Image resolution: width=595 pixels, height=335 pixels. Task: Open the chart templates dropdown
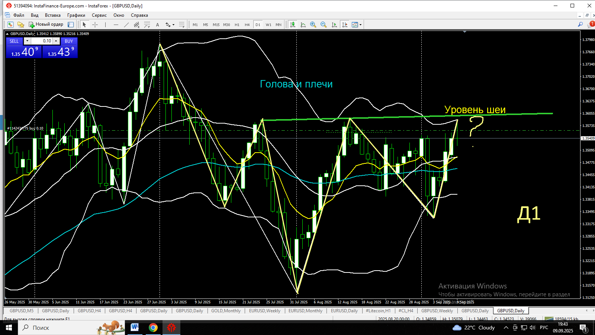point(357,25)
